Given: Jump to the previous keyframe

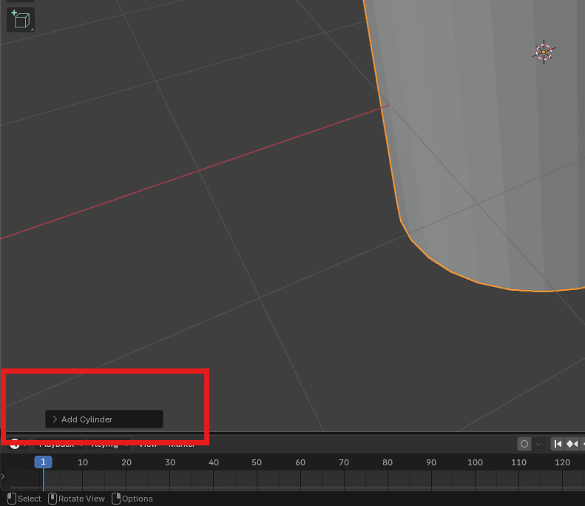Looking at the screenshot, I should pos(572,444).
